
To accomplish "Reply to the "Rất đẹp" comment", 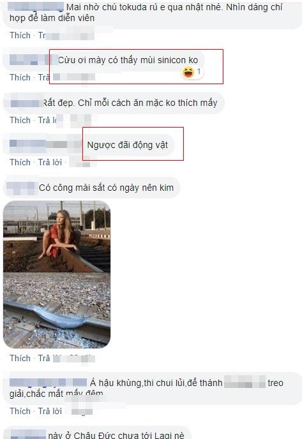I will 47,121.
